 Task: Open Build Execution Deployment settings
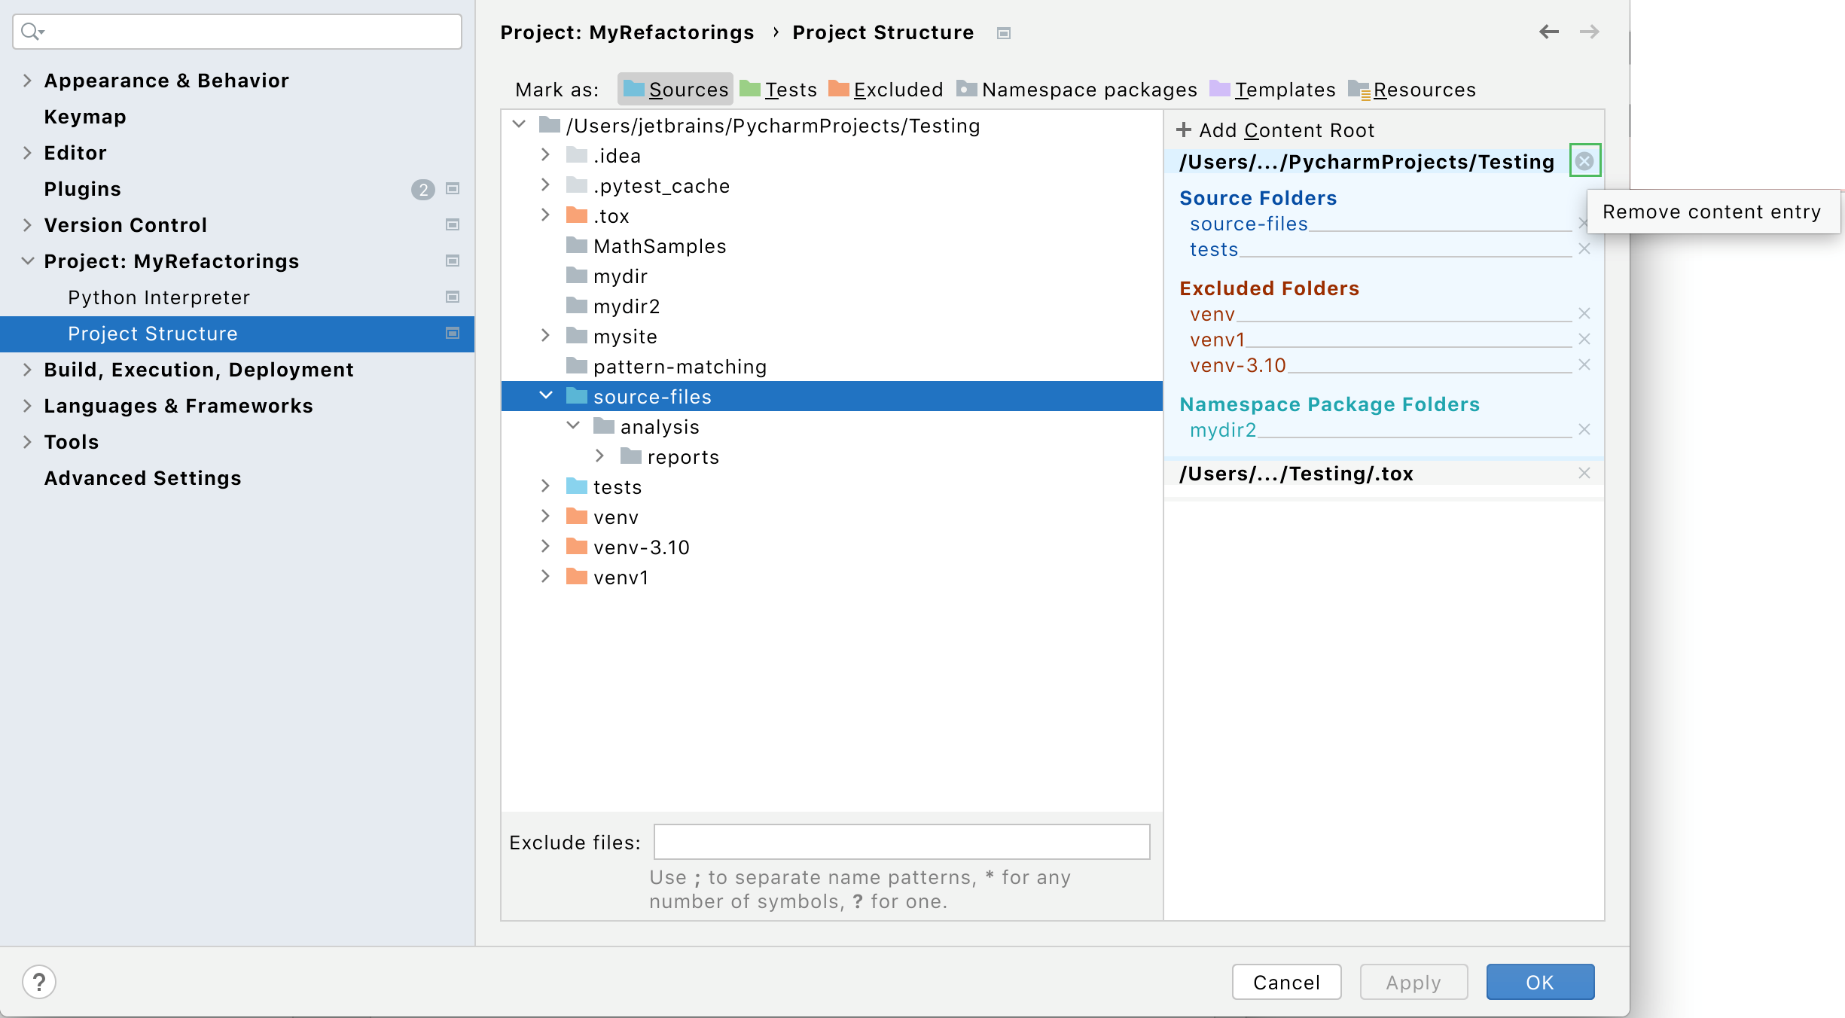click(200, 370)
